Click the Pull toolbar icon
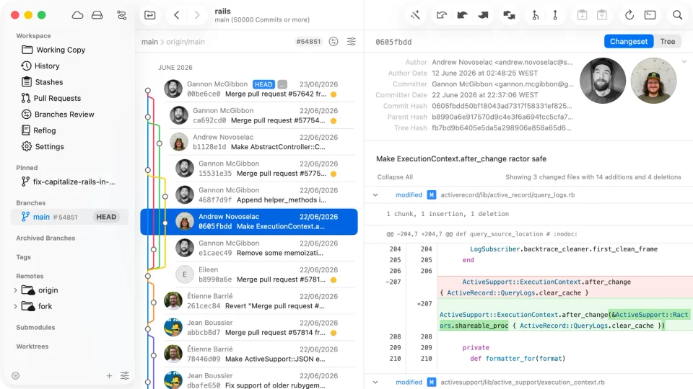This screenshot has height=389, width=693. pos(462,15)
